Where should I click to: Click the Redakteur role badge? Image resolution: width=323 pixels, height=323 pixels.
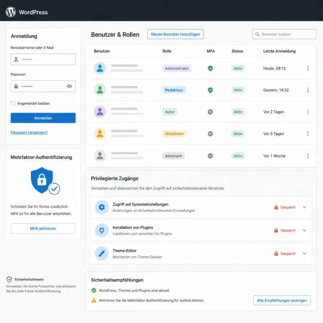point(174,90)
